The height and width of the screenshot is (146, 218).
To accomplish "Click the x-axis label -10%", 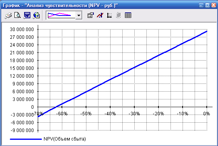I will click(183, 114).
